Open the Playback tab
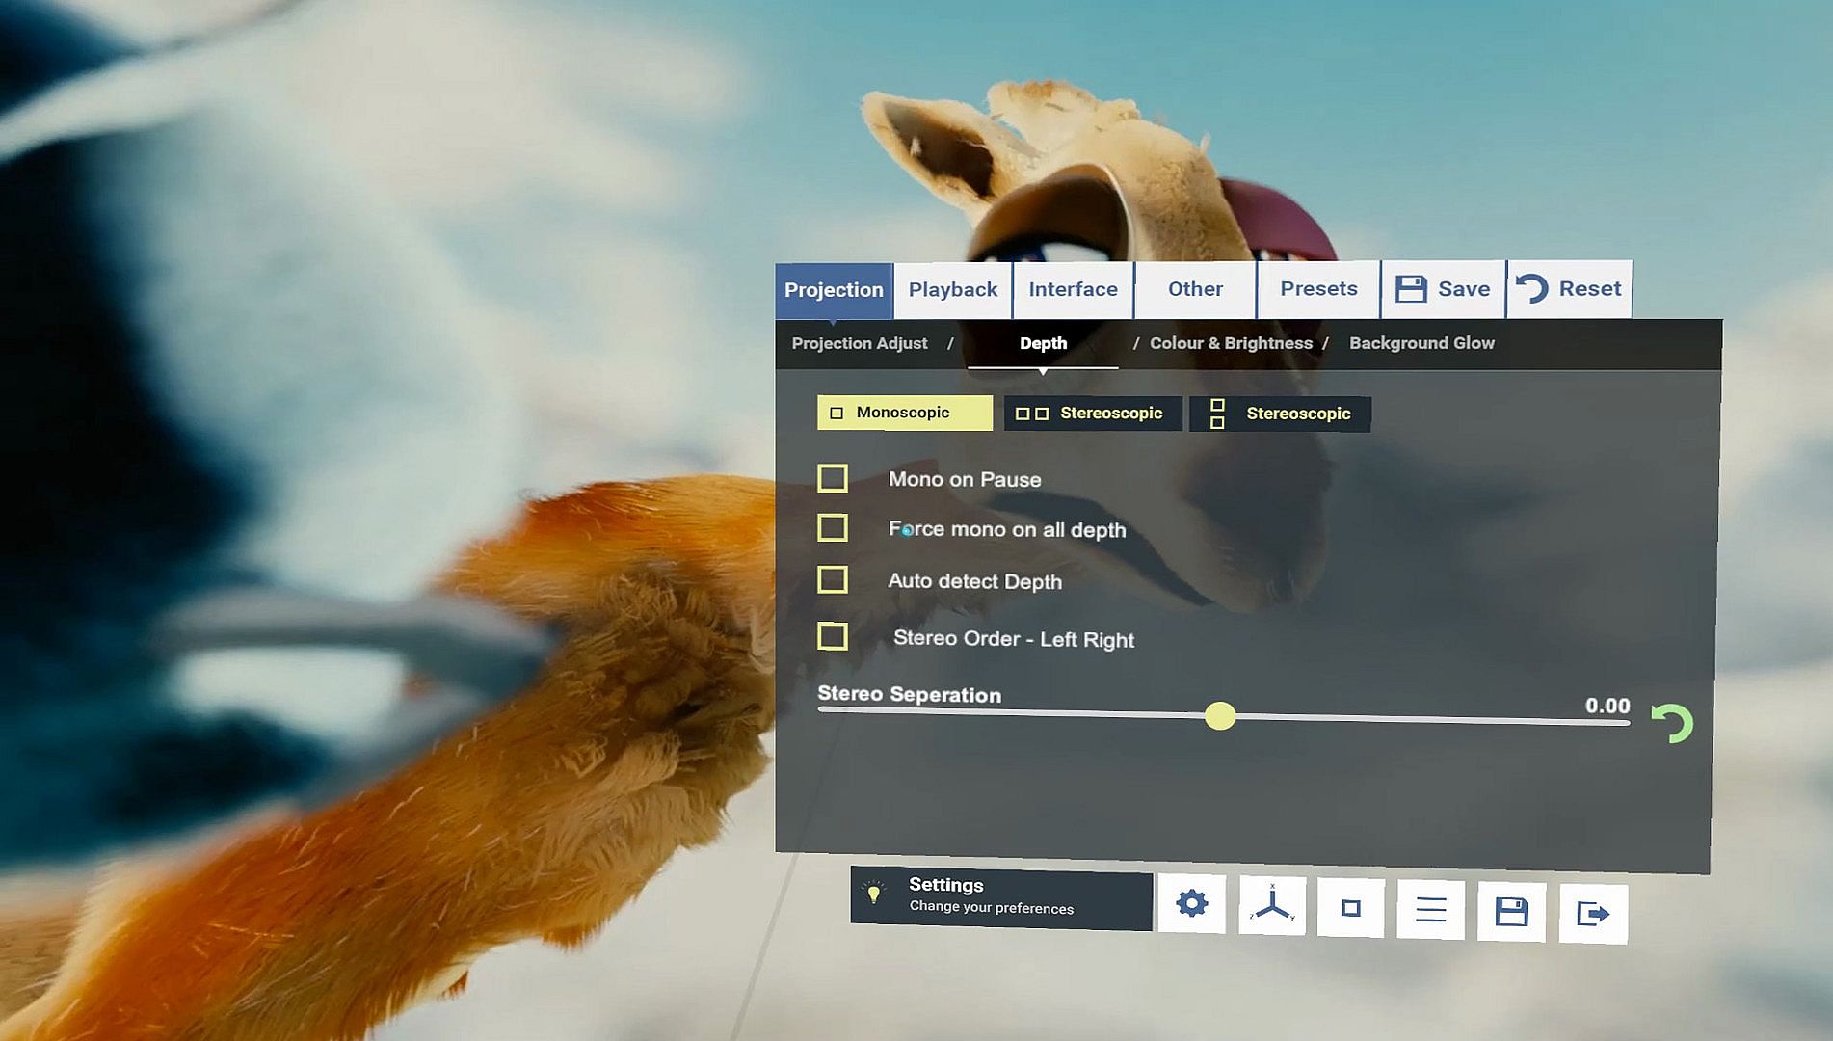Screen dimensions: 1833x1041 953,290
